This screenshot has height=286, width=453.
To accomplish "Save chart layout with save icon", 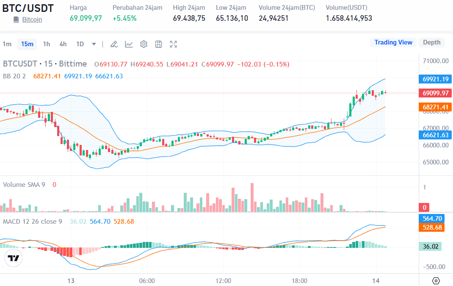I will [x=158, y=44].
